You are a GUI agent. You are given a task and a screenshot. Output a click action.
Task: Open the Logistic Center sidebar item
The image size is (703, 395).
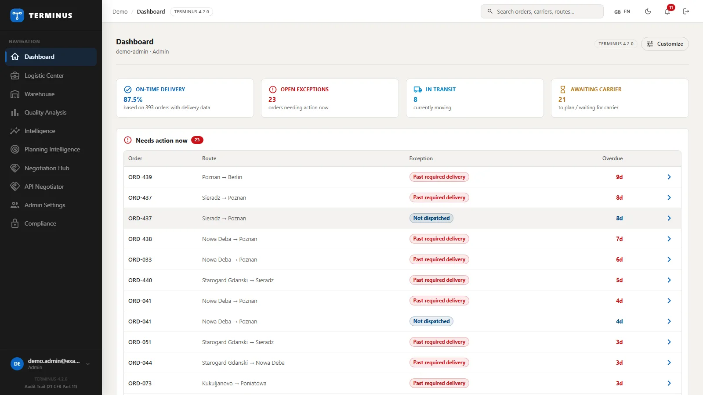tap(51, 75)
